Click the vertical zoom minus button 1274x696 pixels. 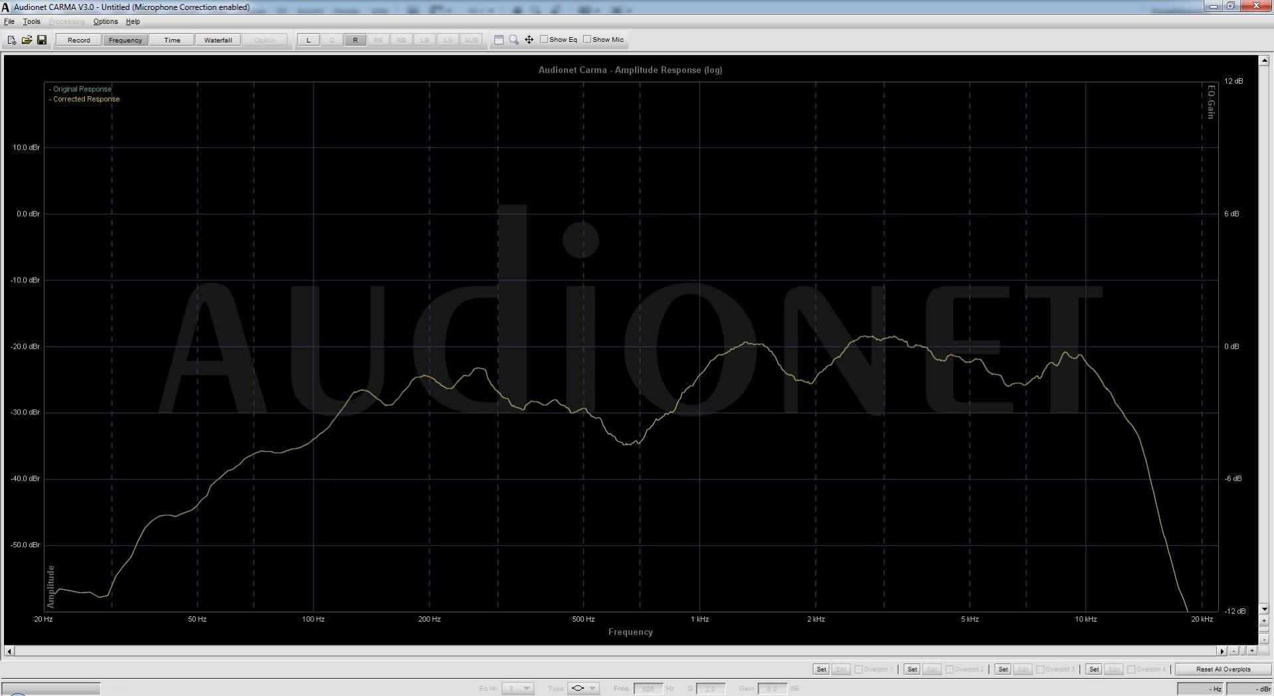(1263, 639)
